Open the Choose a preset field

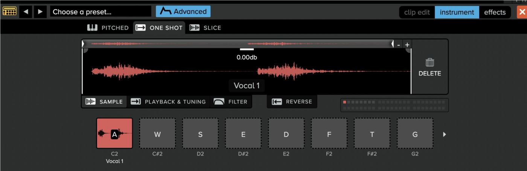pos(101,12)
